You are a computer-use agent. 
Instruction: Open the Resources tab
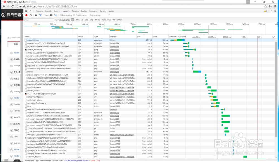[93, 11]
